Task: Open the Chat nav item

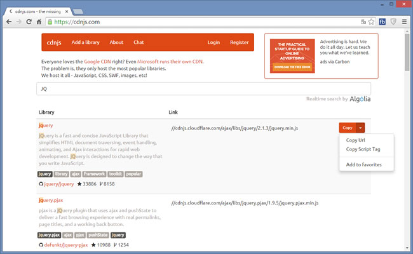Action: coord(139,42)
